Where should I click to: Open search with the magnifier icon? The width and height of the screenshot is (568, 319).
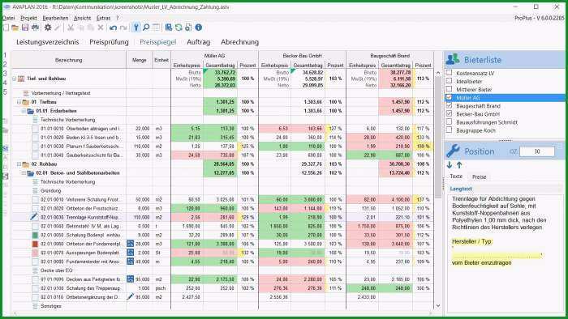click(146, 28)
